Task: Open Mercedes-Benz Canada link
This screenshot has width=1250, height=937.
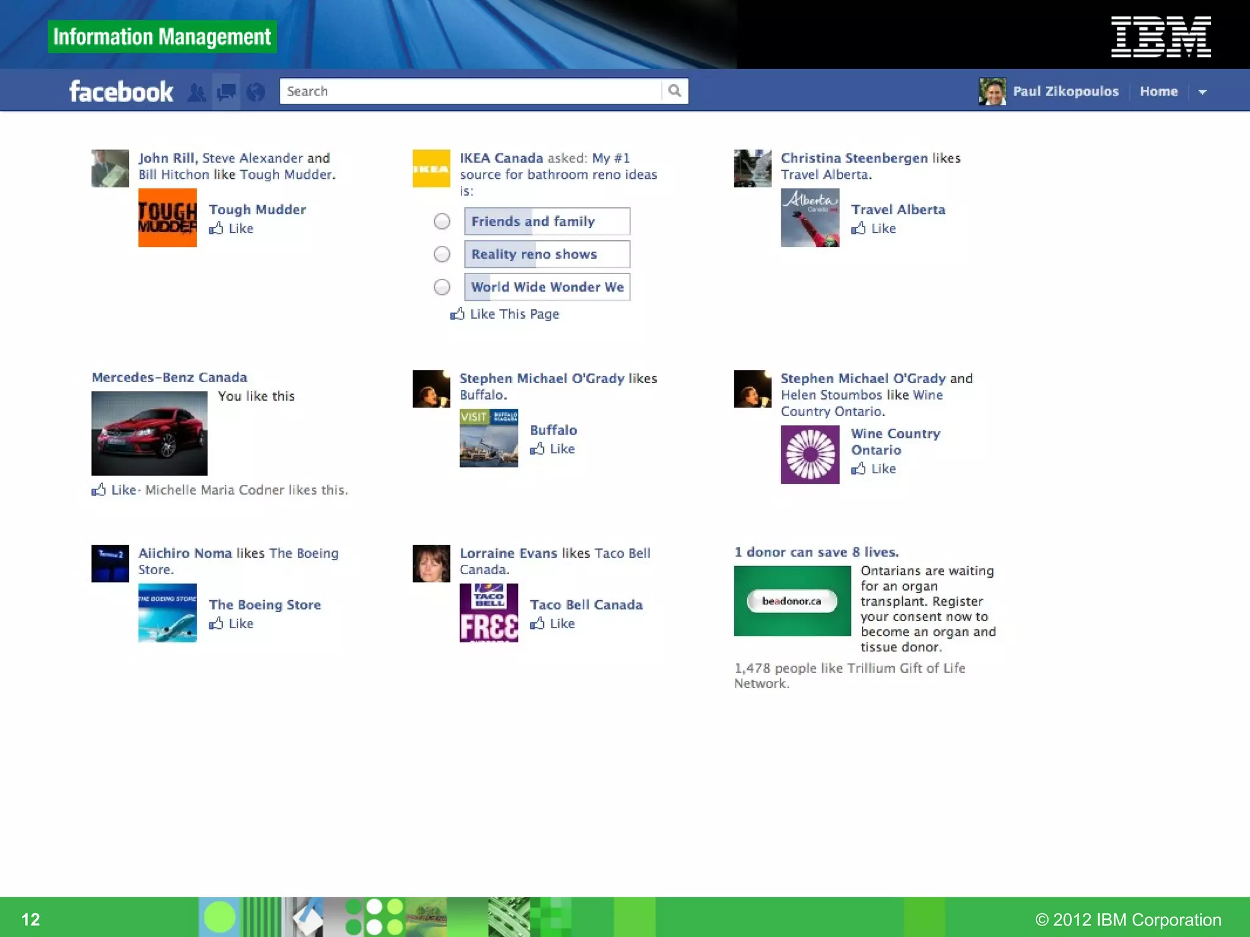Action: 169,378
